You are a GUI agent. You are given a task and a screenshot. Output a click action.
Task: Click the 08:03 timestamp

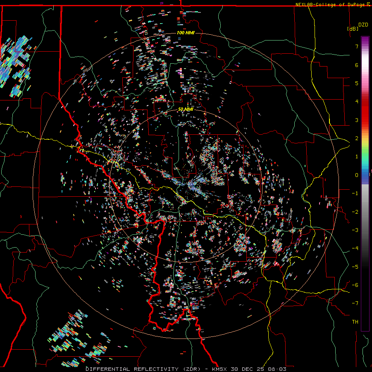(277, 369)
